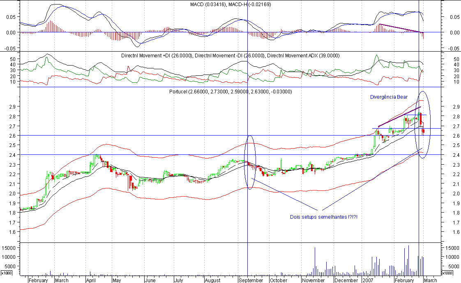461x283 pixels.
Task: Click the 2007 year label on time axis
Action: [x=368, y=281]
